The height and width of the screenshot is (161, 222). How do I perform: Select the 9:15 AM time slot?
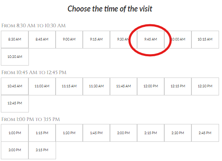pos(96,39)
